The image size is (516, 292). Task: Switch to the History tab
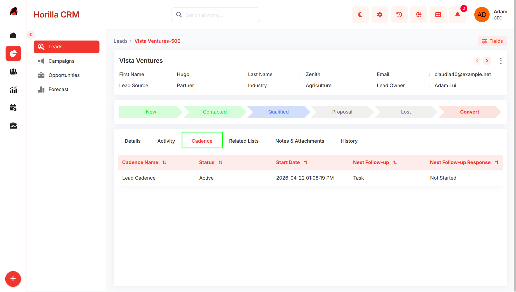pos(349,141)
